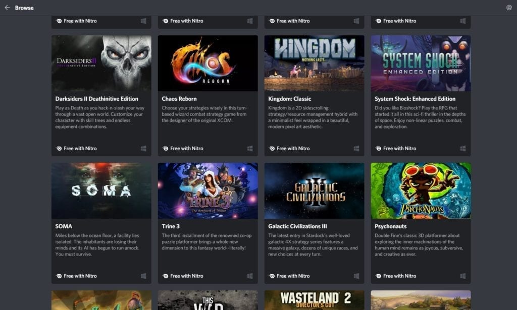Screen dimensions: 517x310
Task: Click Nitro icon on SOMA card
Action: pyautogui.click(x=60, y=276)
